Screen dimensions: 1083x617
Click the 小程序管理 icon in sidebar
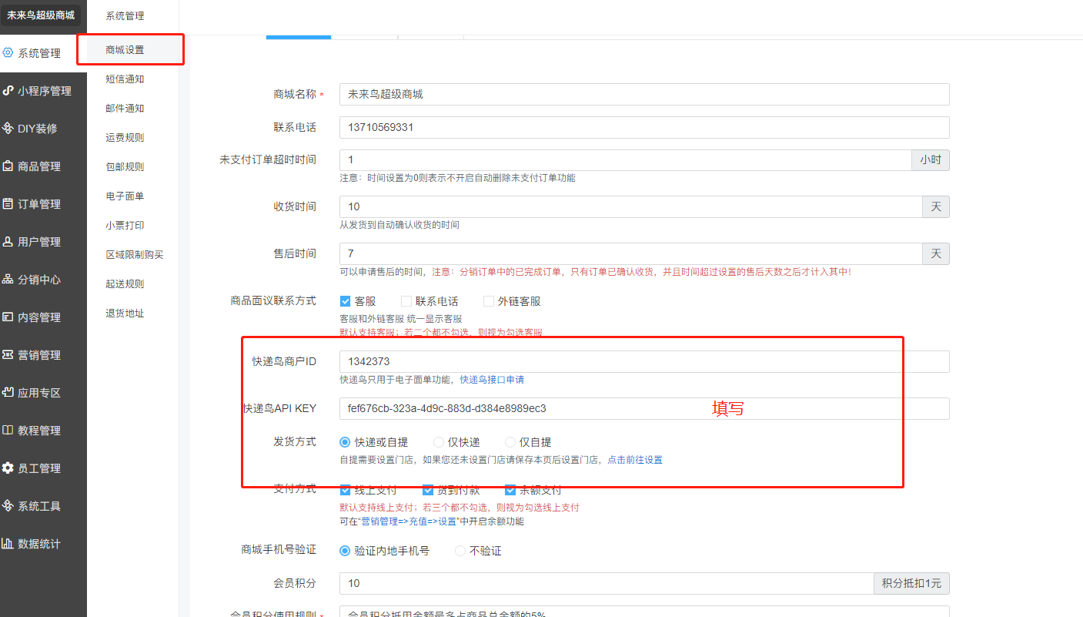click(x=8, y=91)
